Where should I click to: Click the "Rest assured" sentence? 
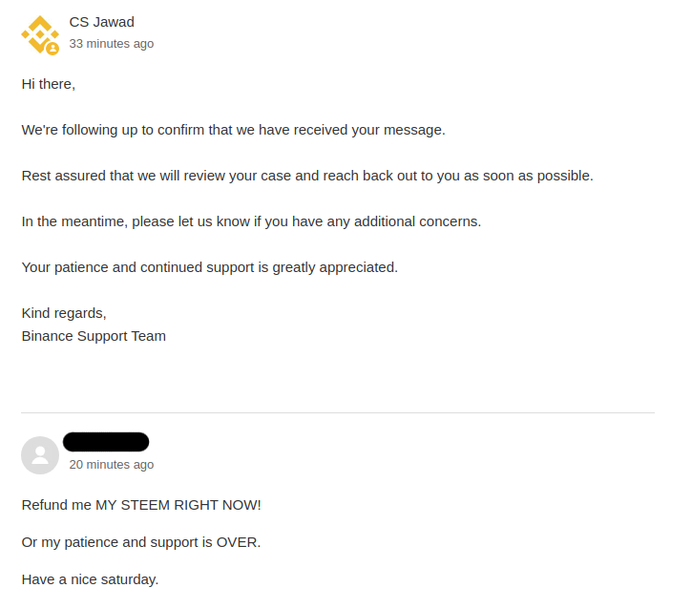click(x=307, y=176)
